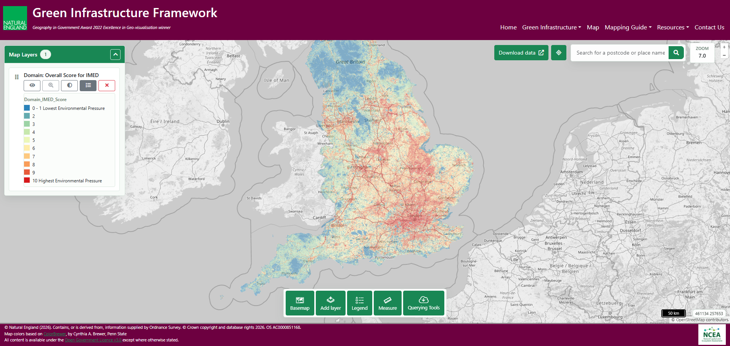Screen dimensions: 730x346
Task: Click the ZOOM 7.0 level indicator
Action: [x=702, y=52]
